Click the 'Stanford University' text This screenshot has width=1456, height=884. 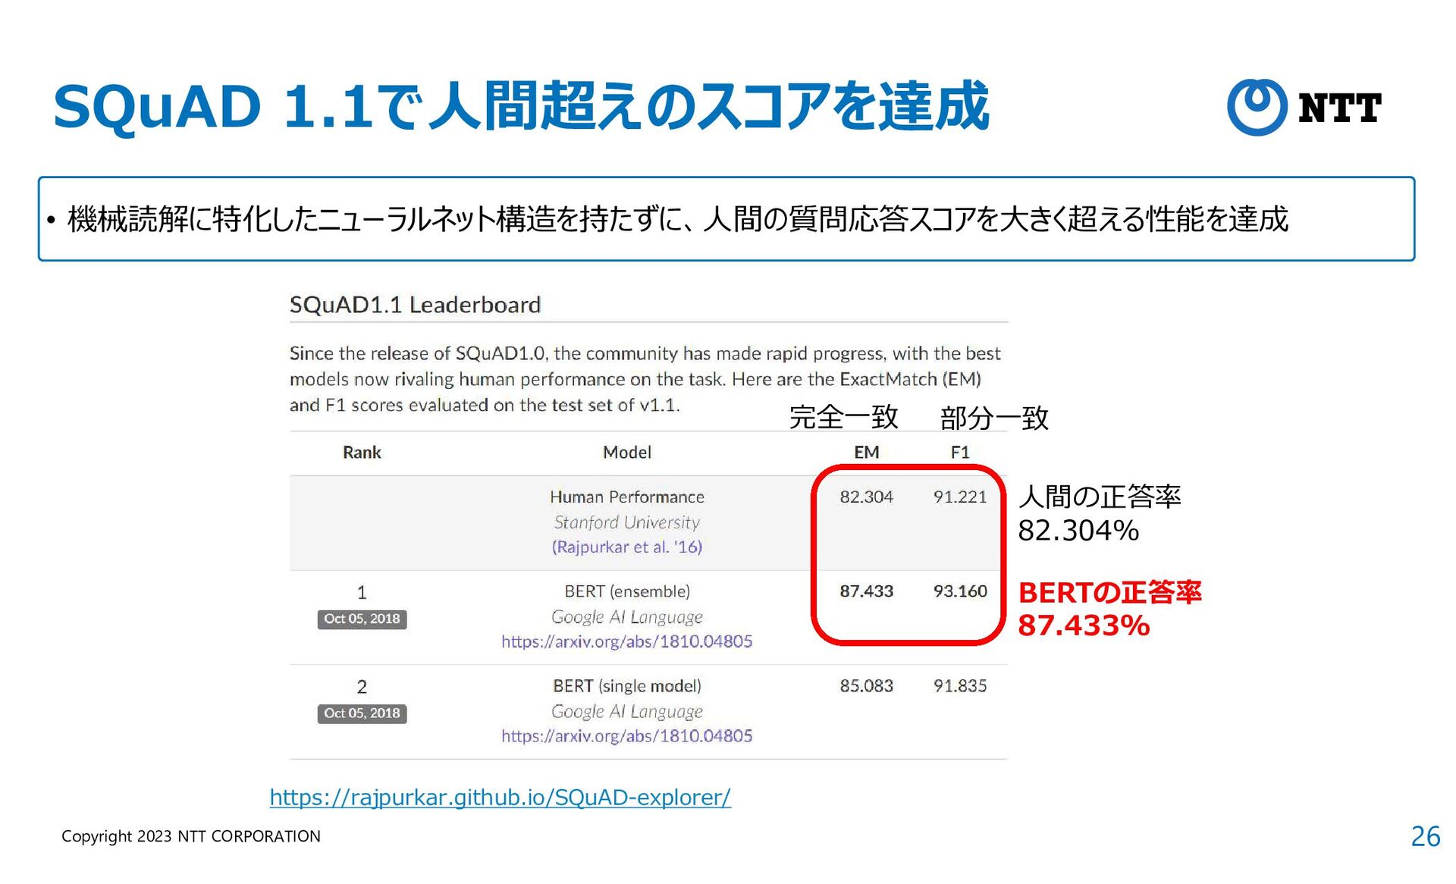pos(627,522)
